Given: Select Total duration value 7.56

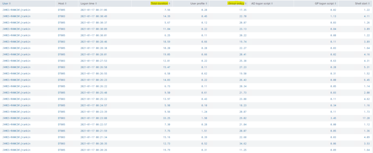Looking at the screenshot, I should tap(167, 10).
